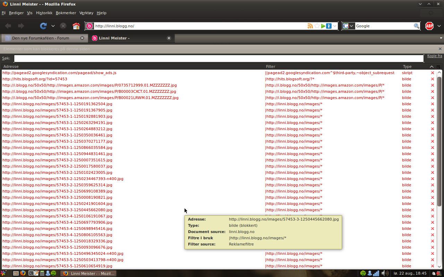Click red X on the 0735712999.01 image row

[433, 85]
